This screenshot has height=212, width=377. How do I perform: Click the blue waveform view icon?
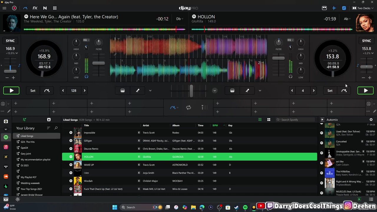[334, 8]
